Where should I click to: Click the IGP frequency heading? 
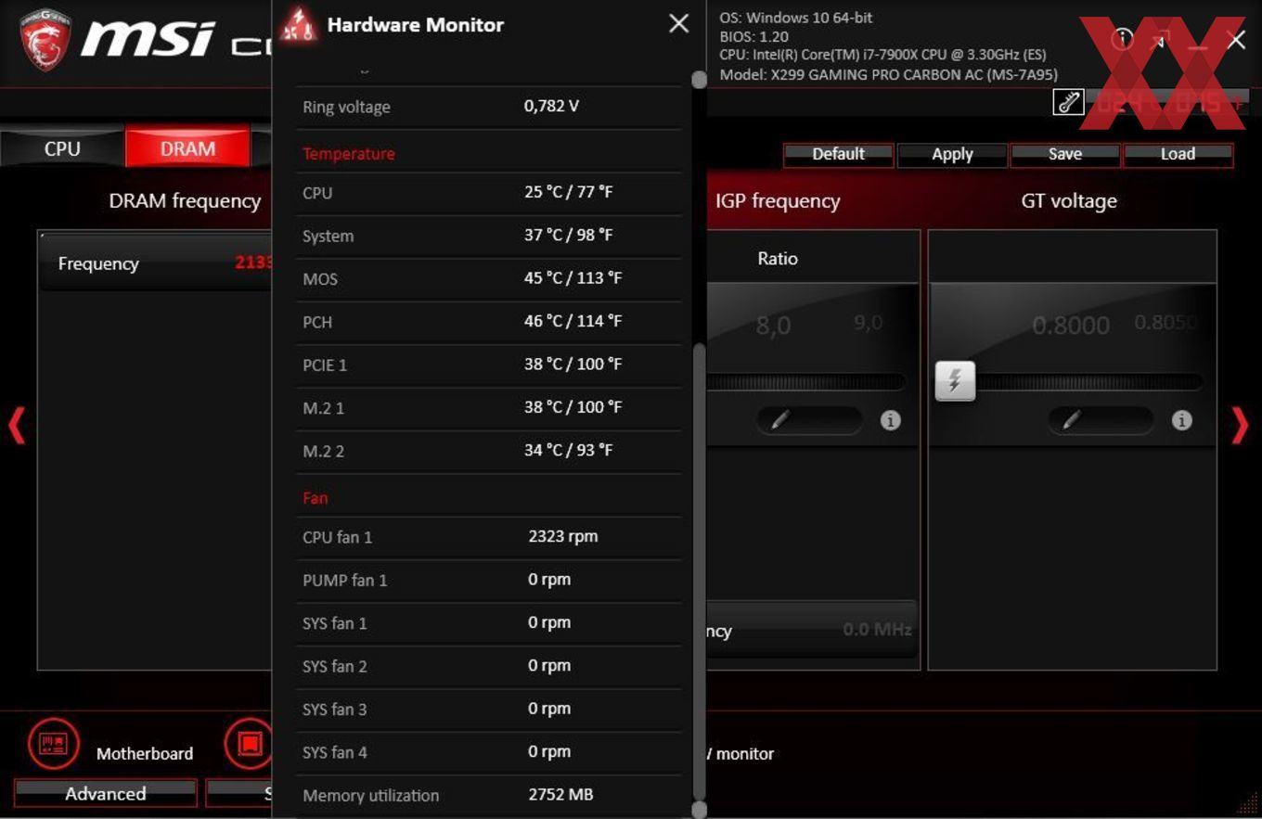click(778, 201)
